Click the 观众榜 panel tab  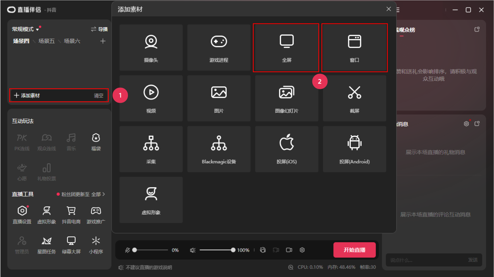(x=405, y=30)
